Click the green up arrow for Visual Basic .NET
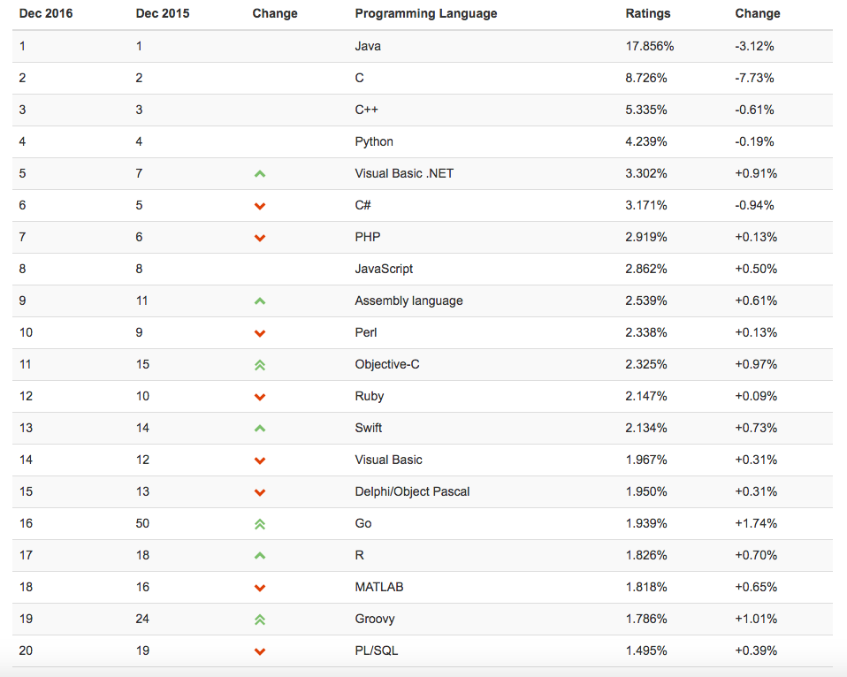The height and width of the screenshot is (677, 847). click(260, 174)
